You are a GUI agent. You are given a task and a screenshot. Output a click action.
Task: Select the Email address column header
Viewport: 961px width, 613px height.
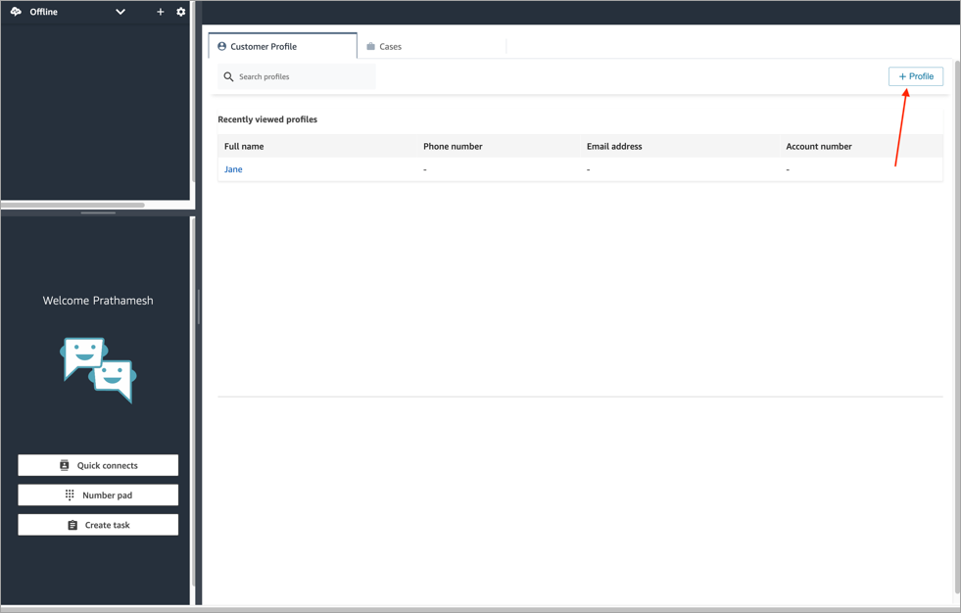(614, 146)
